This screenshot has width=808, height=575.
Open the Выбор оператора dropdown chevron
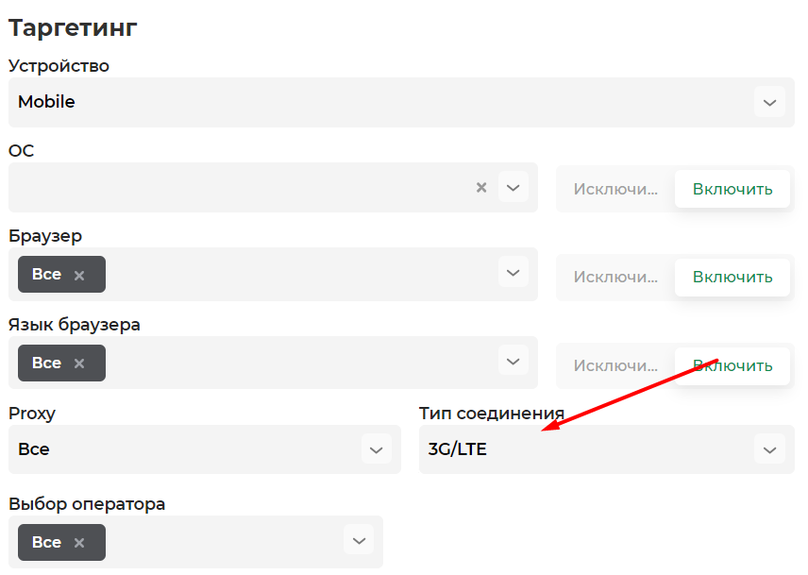[x=359, y=540]
